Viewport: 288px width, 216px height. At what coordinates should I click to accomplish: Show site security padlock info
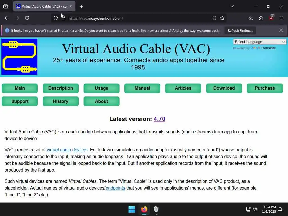point(63,18)
